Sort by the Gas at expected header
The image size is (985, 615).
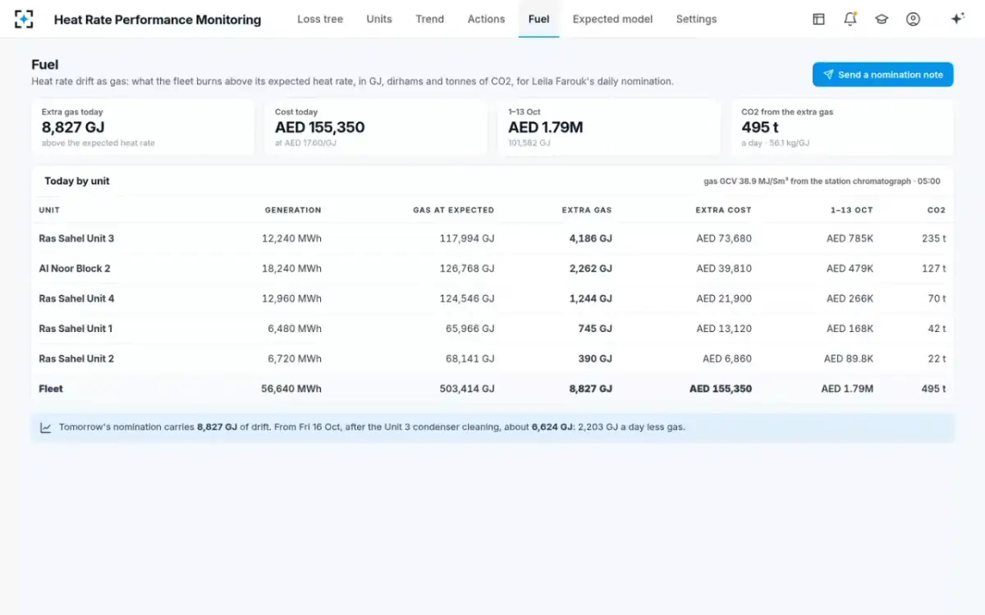pyautogui.click(x=453, y=210)
